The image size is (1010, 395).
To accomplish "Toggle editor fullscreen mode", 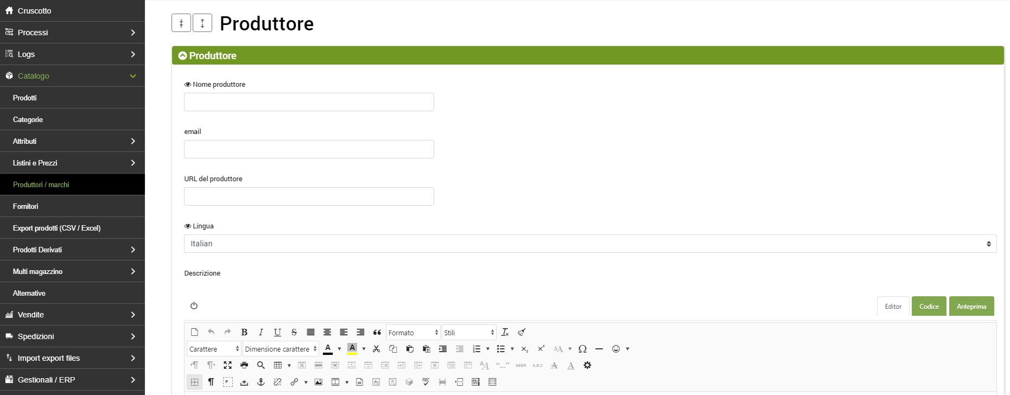I will pos(227,365).
